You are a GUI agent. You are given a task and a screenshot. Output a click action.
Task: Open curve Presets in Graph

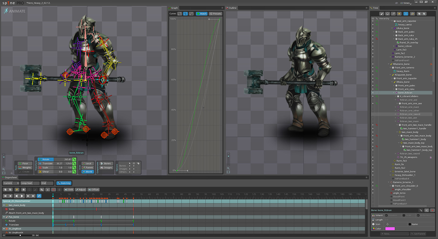coord(215,14)
